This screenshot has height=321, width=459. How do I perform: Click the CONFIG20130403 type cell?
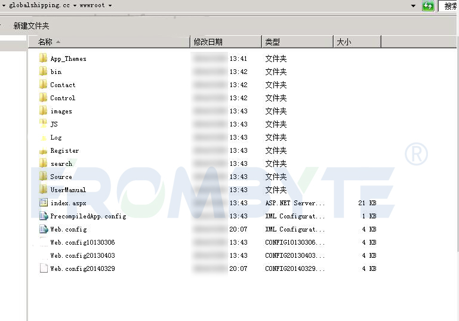point(295,255)
